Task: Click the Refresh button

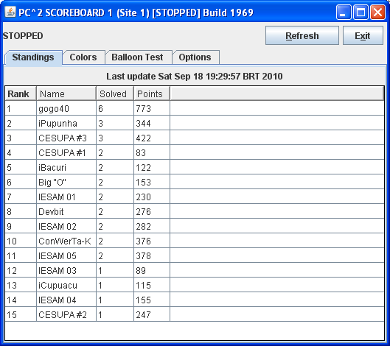Action: [x=302, y=36]
